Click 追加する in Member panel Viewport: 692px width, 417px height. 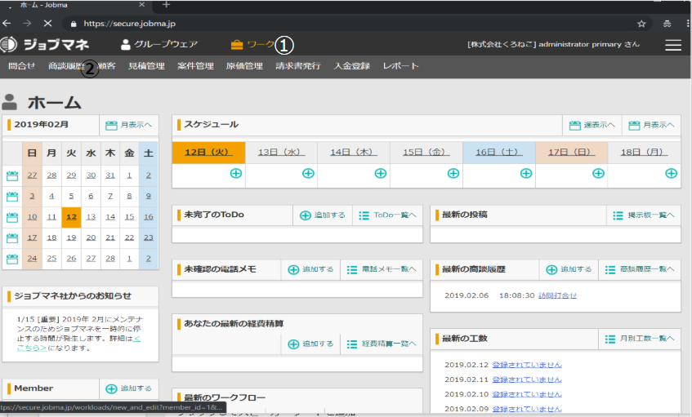click(129, 388)
